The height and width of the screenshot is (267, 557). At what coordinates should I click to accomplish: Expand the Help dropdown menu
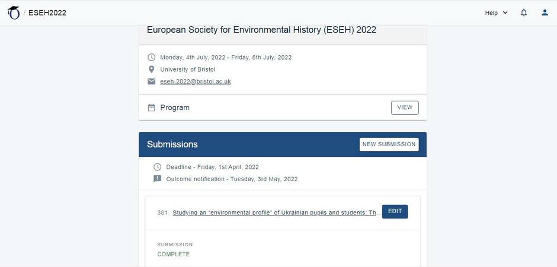tap(496, 13)
